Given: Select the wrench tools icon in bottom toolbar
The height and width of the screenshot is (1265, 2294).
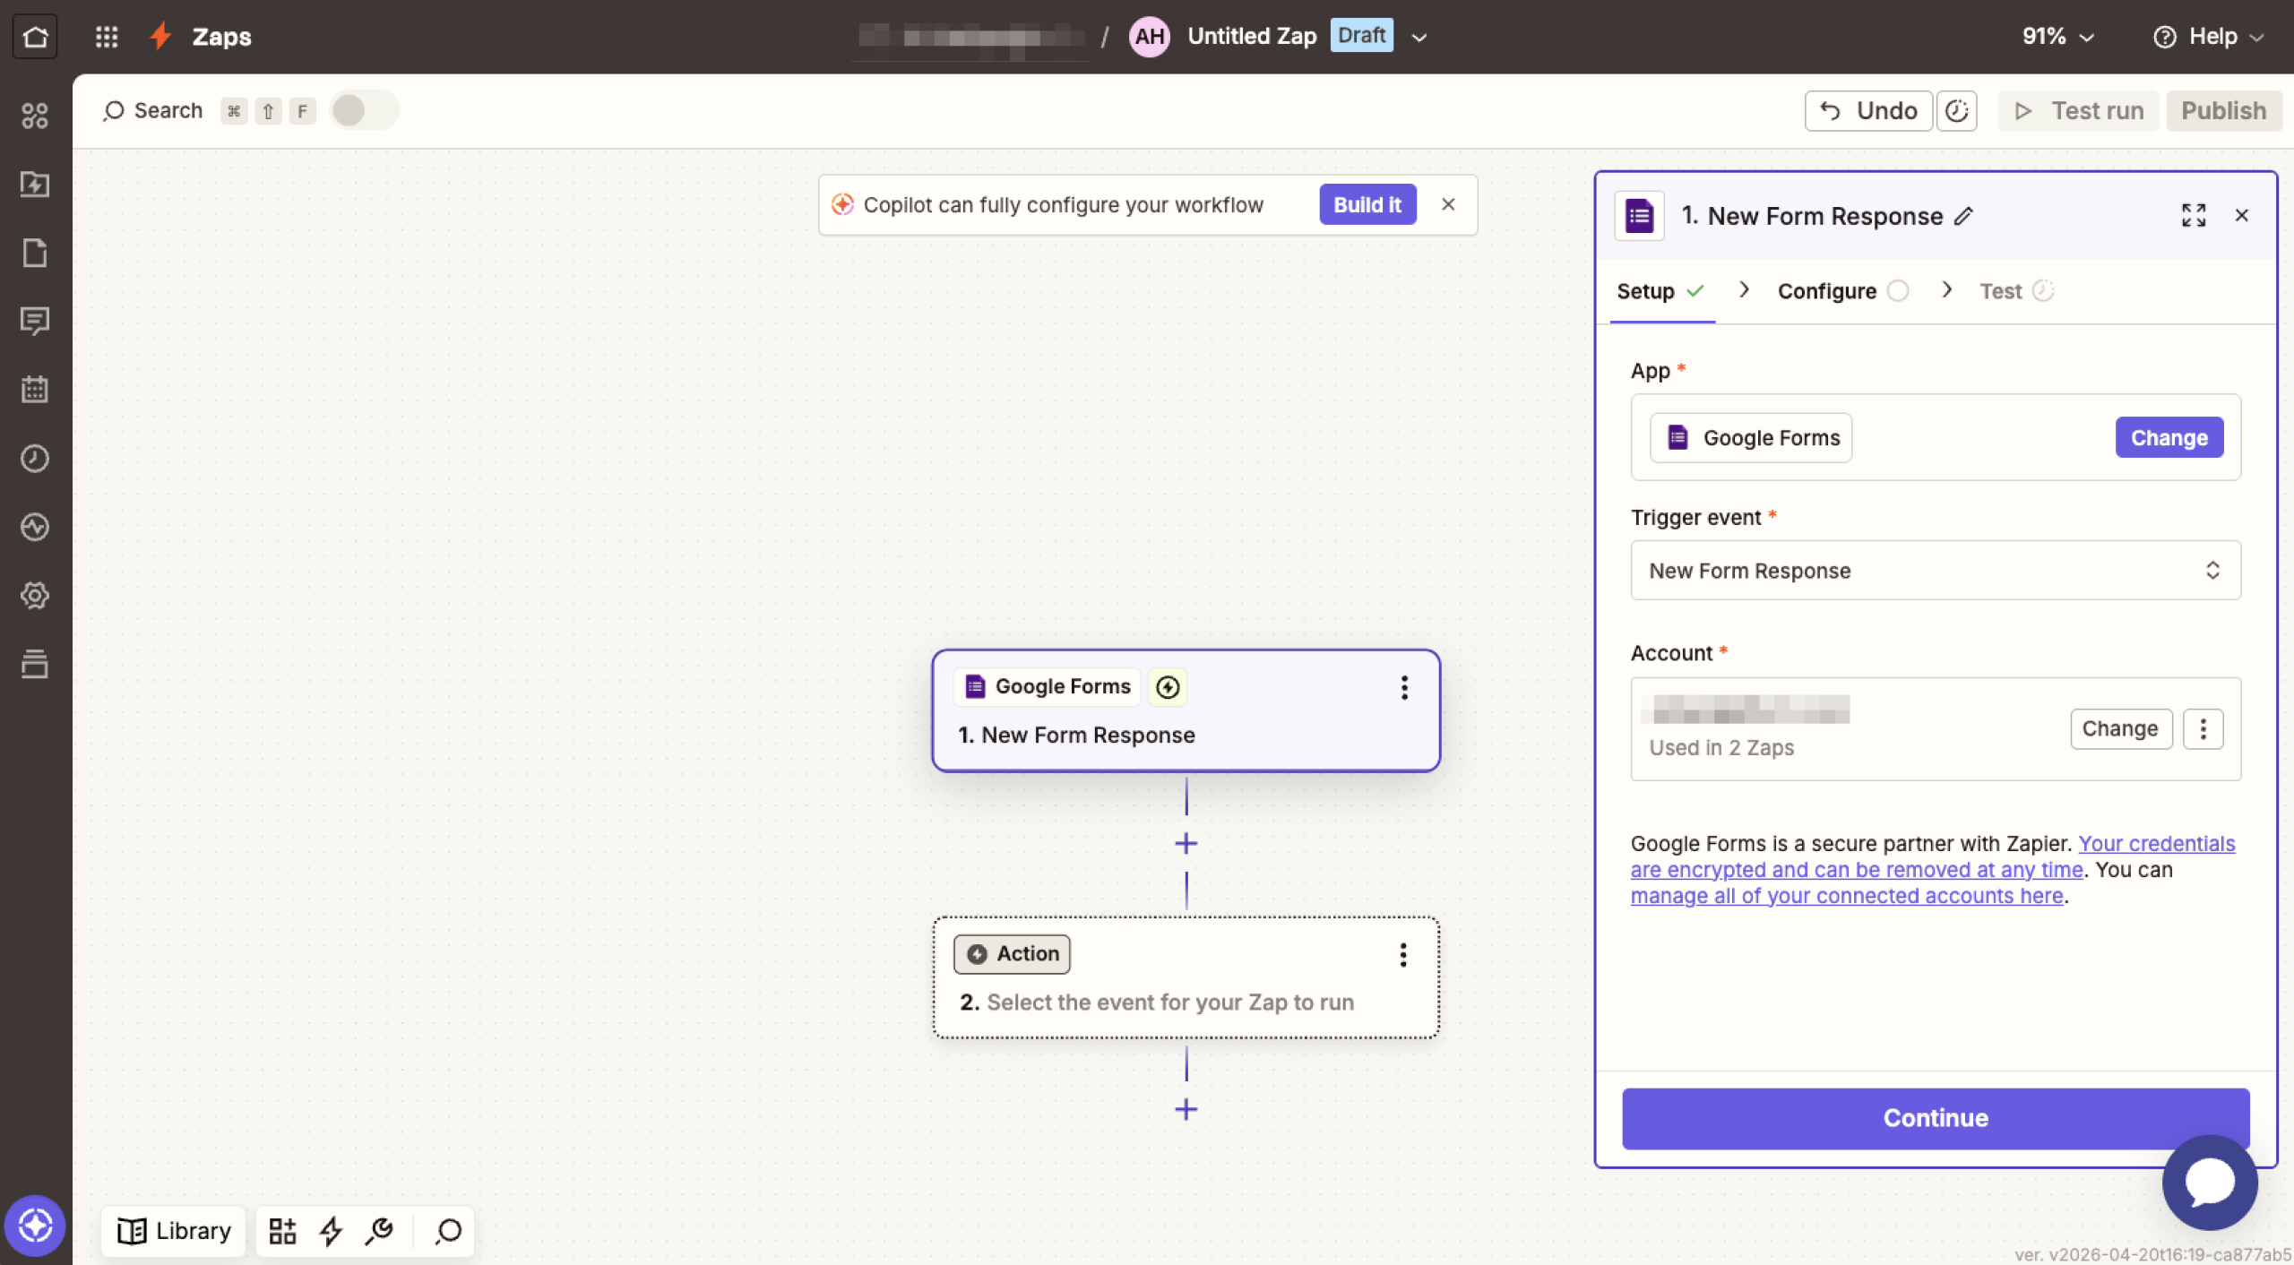Looking at the screenshot, I should tap(379, 1230).
